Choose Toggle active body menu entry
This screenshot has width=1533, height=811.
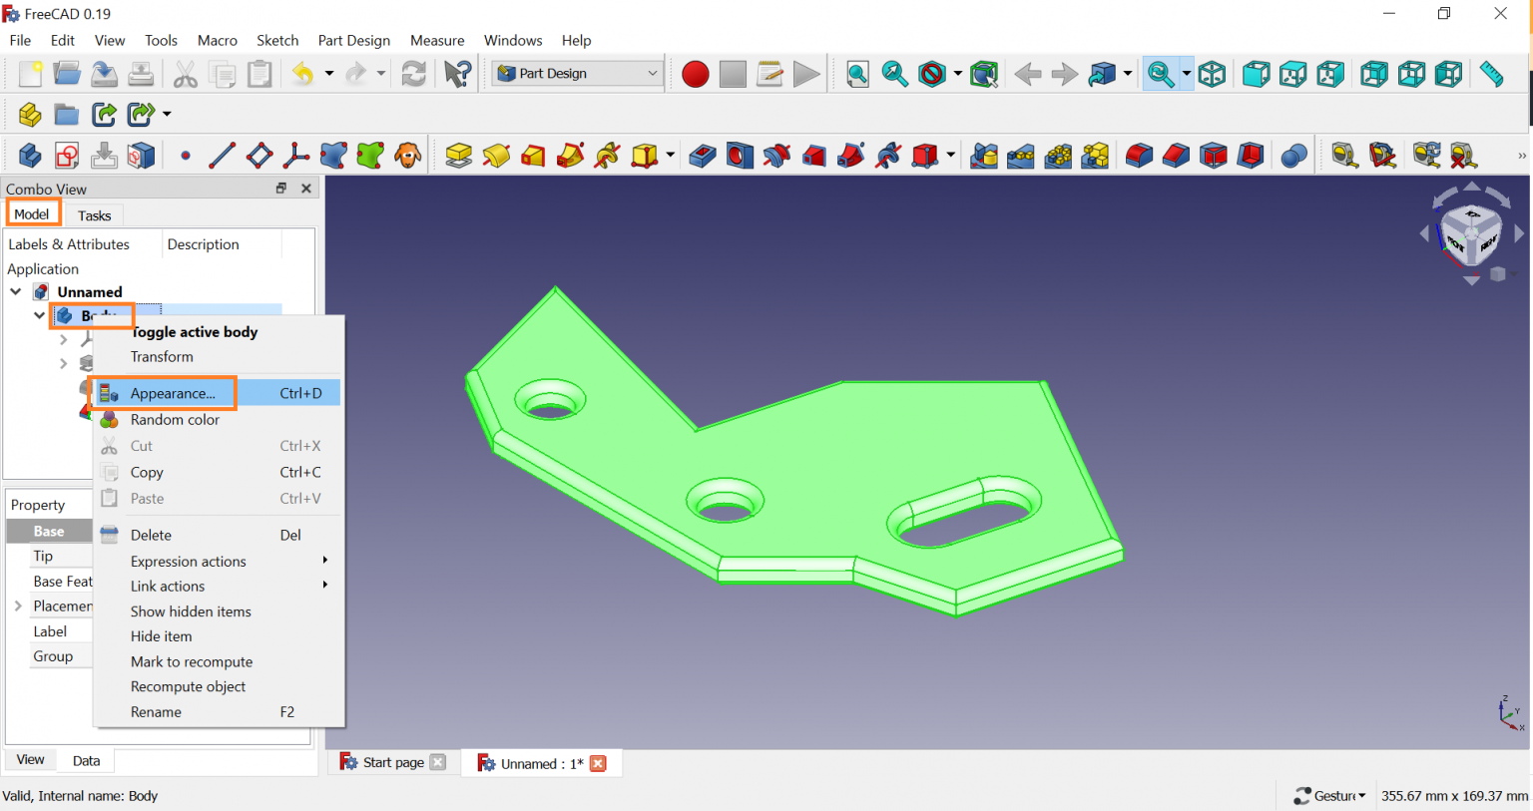195,332
